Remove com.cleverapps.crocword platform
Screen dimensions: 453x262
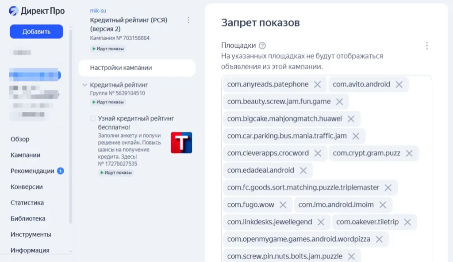pos(319,153)
